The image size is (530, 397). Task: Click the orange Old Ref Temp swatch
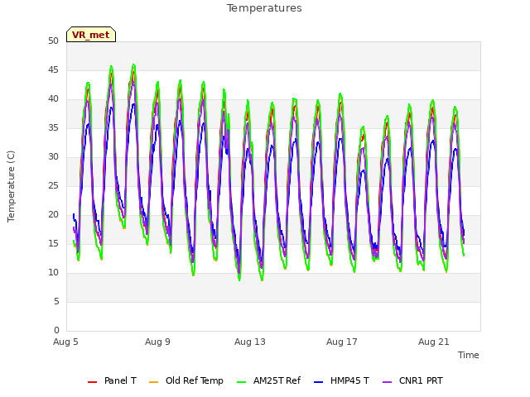(153, 382)
